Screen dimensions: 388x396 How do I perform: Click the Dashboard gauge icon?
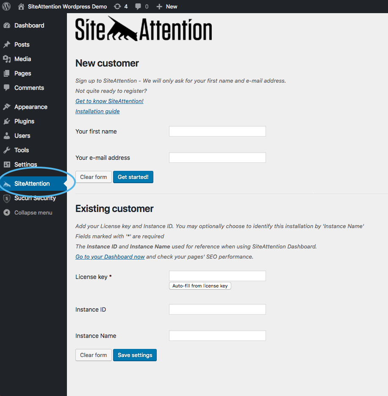click(x=7, y=25)
